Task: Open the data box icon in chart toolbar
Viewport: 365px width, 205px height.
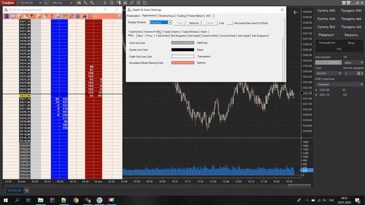Action: click(x=112, y=3)
